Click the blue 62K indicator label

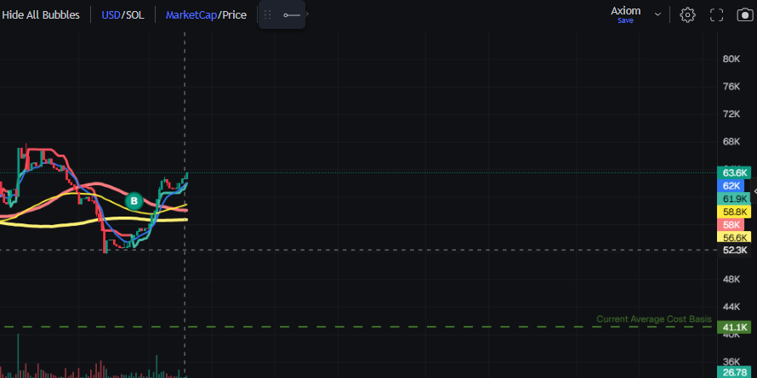(731, 186)
